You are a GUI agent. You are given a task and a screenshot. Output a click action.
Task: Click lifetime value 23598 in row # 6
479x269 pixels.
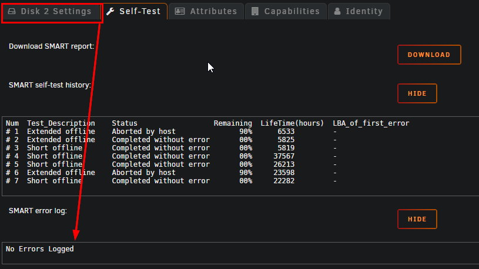pyautogui.click(x=284, y=173)
